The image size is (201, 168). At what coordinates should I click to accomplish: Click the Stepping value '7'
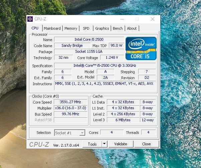pyautogui.click(x=147, y=71)
